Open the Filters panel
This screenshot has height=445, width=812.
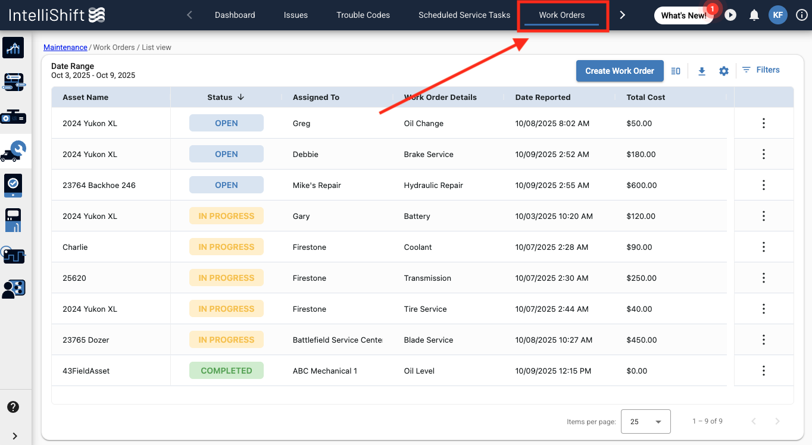(761, 70)
